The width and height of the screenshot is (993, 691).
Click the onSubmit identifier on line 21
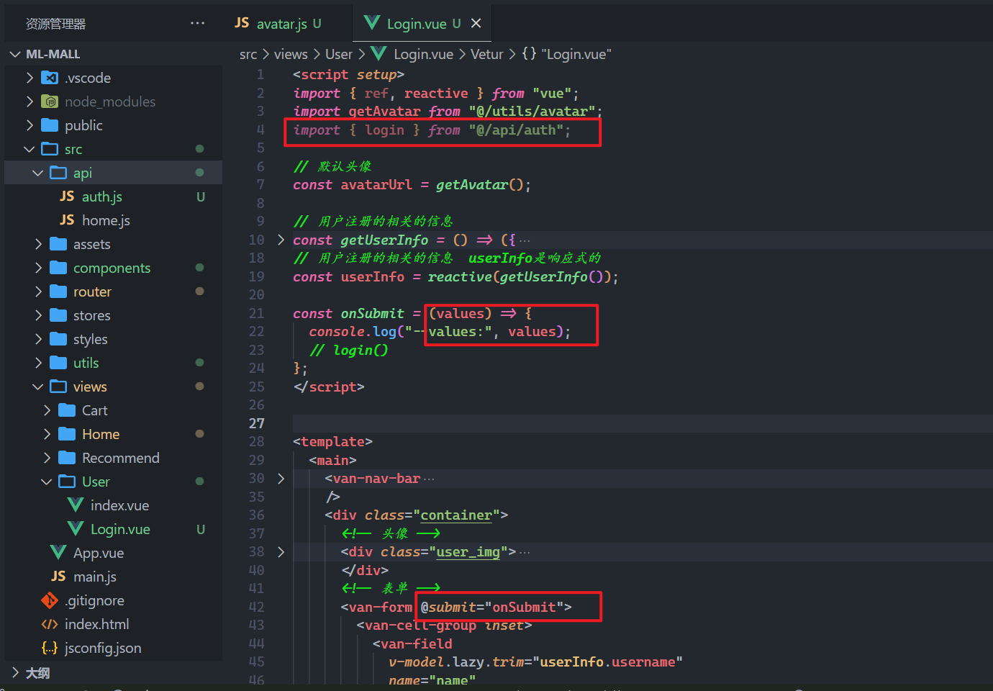click(372, 313)
